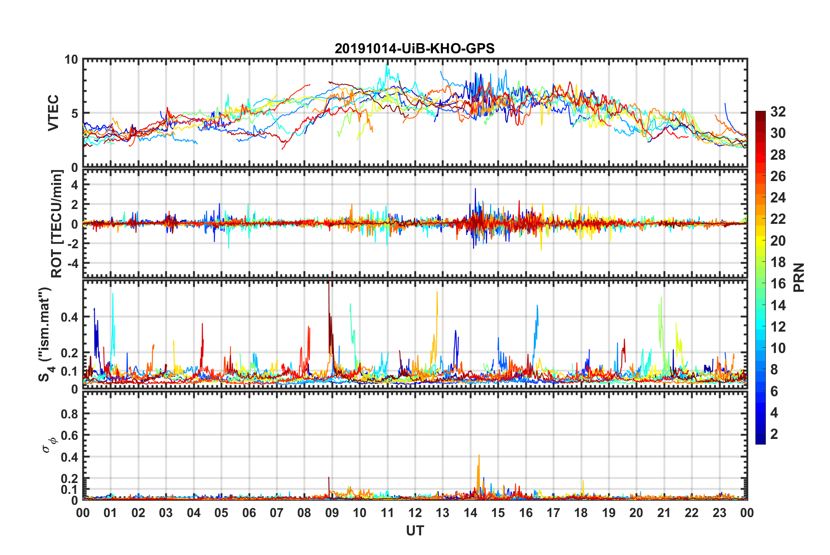Click sigma phi axis tick label 0.8
This screenshot has width=830, height=555.
(x=69, y=414)
